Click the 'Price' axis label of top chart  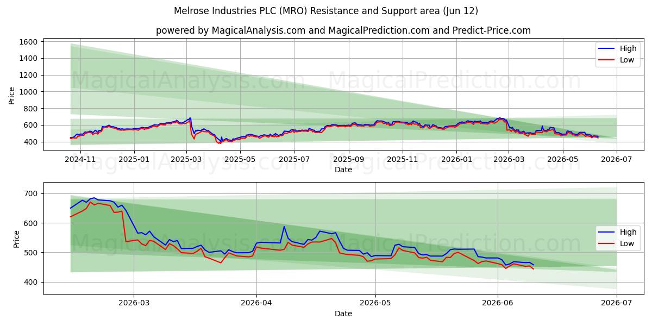[x=11, y=96]
